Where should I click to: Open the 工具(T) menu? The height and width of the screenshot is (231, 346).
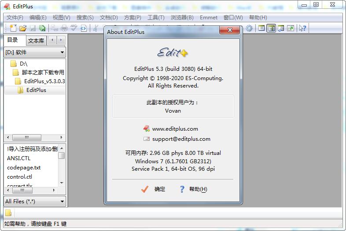click(156, 18)
